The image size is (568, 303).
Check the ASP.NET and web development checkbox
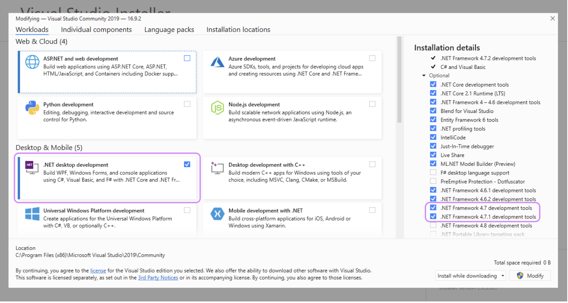point(187,58)
